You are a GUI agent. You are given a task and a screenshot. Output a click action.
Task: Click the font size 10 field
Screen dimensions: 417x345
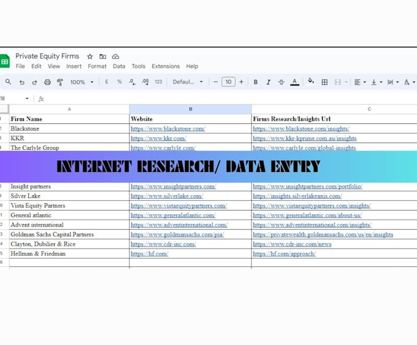229,82
